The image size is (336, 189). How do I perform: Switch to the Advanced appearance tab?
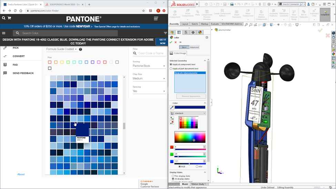[x=194, y=47]
